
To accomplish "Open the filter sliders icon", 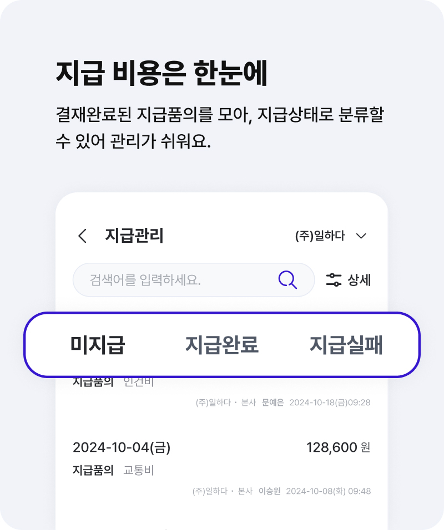I will click(x=334, y=280).
